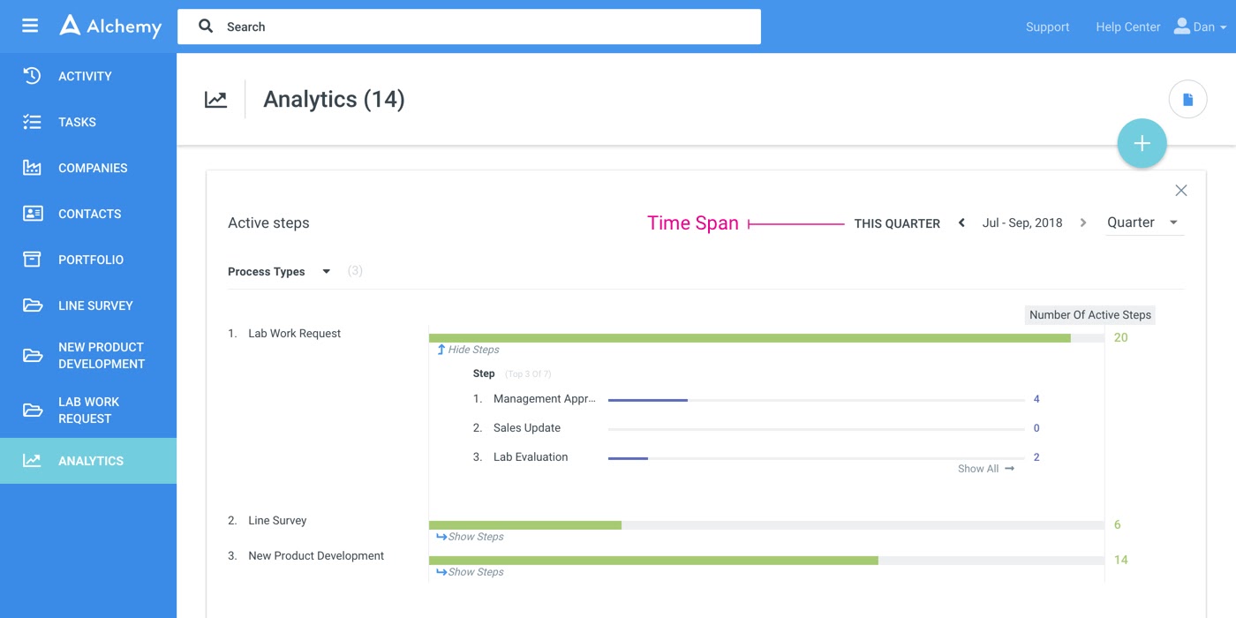
Task: Open Contacts section
Action: pos(88,214)
